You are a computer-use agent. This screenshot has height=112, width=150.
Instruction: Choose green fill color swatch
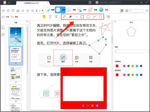[129, 75]
